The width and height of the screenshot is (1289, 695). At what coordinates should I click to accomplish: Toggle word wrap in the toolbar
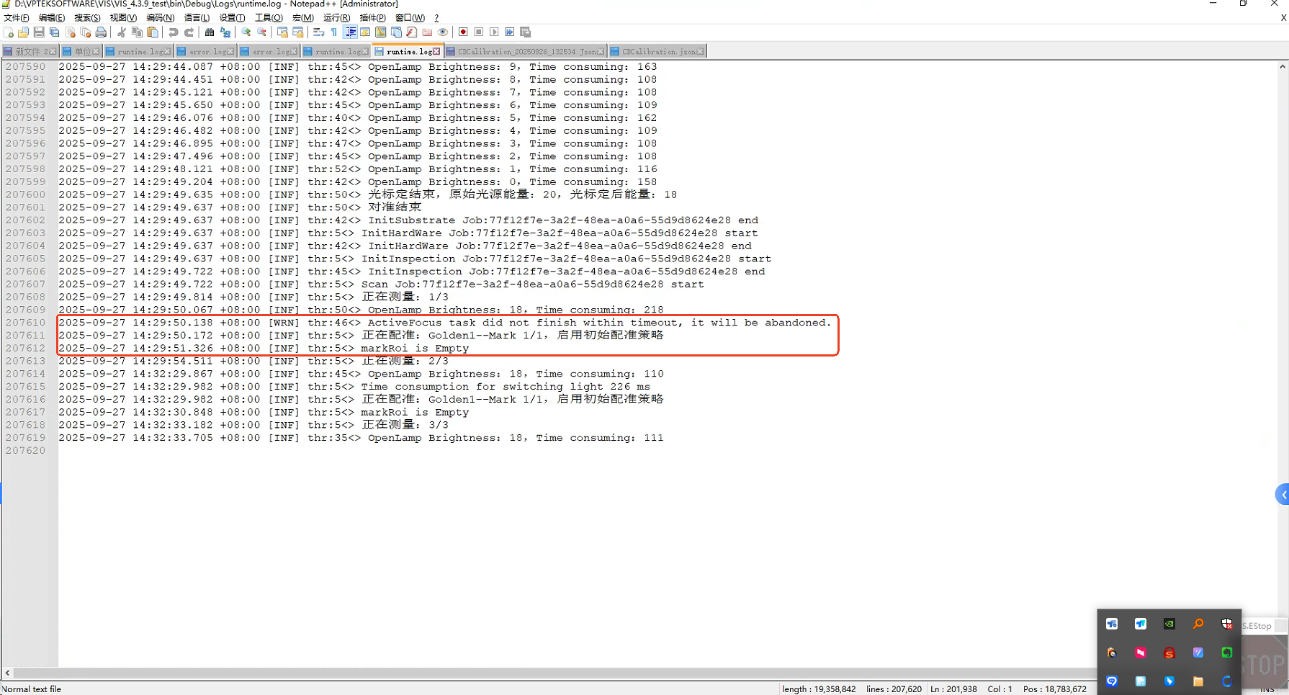click(x=318, y=32)
